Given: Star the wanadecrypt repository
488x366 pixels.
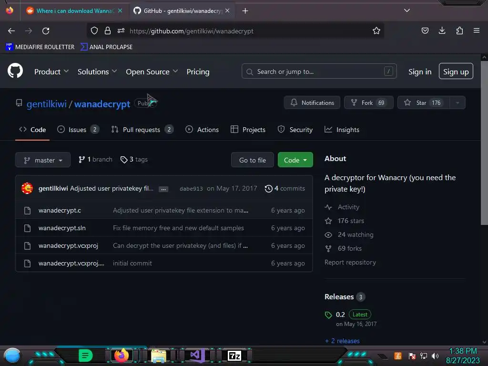Looking at the screenshot, I should click(x=424, y=103).
